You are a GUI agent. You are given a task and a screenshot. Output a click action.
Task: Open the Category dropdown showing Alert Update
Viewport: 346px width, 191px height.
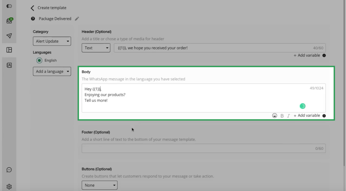pos(52,41)
